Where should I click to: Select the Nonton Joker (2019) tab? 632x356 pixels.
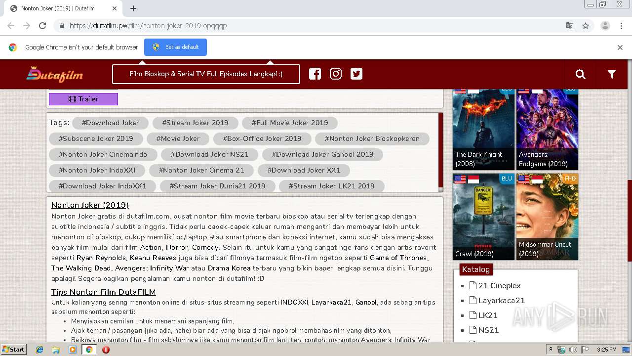[62, 8]
